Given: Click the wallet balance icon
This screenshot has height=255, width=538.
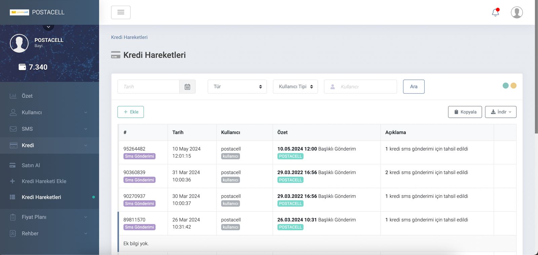Looking at the screenshot, I should 22,67.
